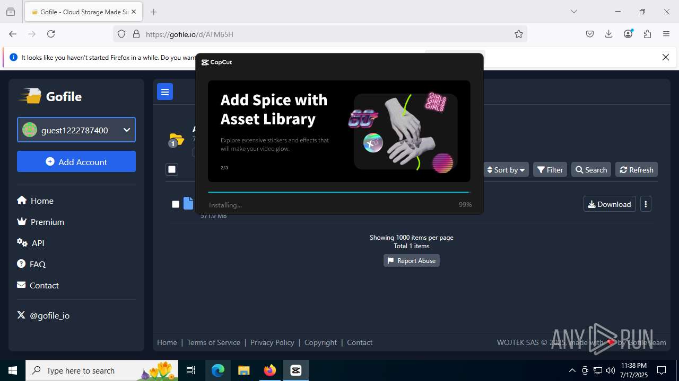
Task: Click the taskbar search box
Action: click(103, 370)
